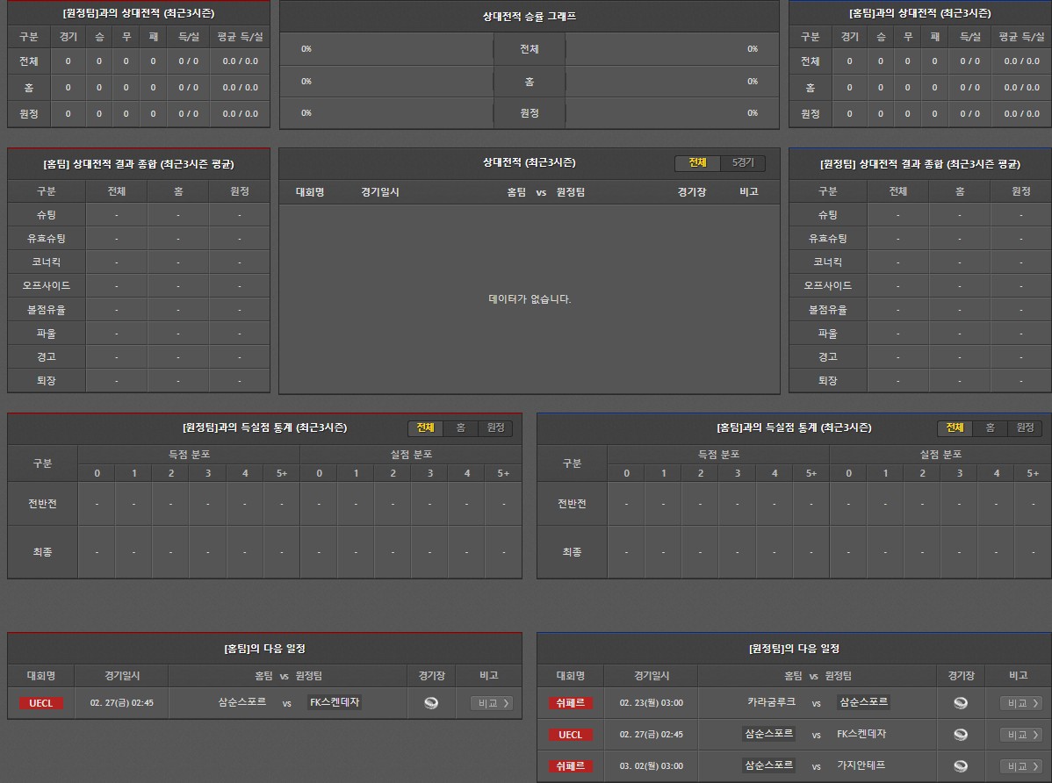1052x783 pixels.
Task: Click stadium icon in home team's next schedule
Action: 430,703
